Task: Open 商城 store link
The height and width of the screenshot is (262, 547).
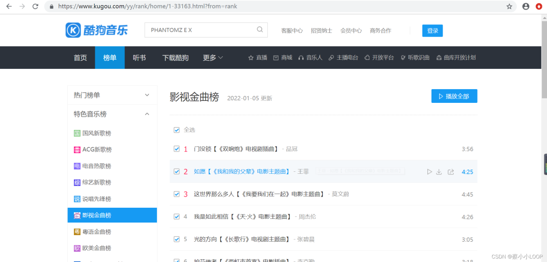Action: click(x=283, y=58)
